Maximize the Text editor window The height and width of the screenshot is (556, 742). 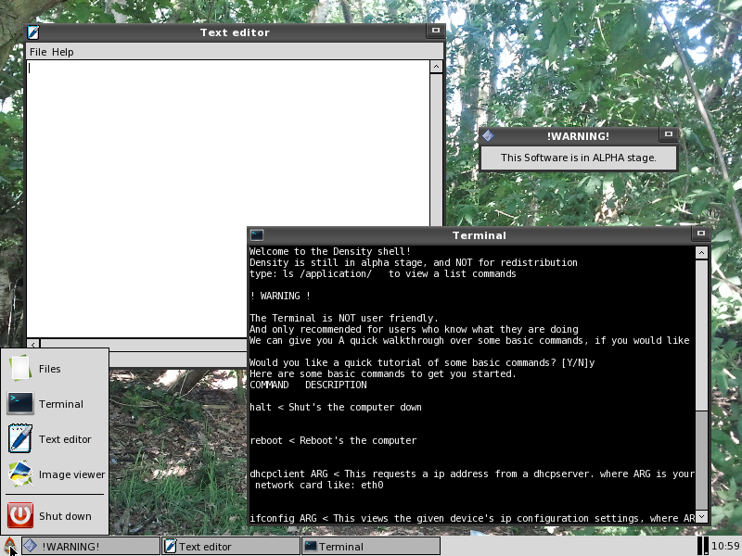coord(435,31)
